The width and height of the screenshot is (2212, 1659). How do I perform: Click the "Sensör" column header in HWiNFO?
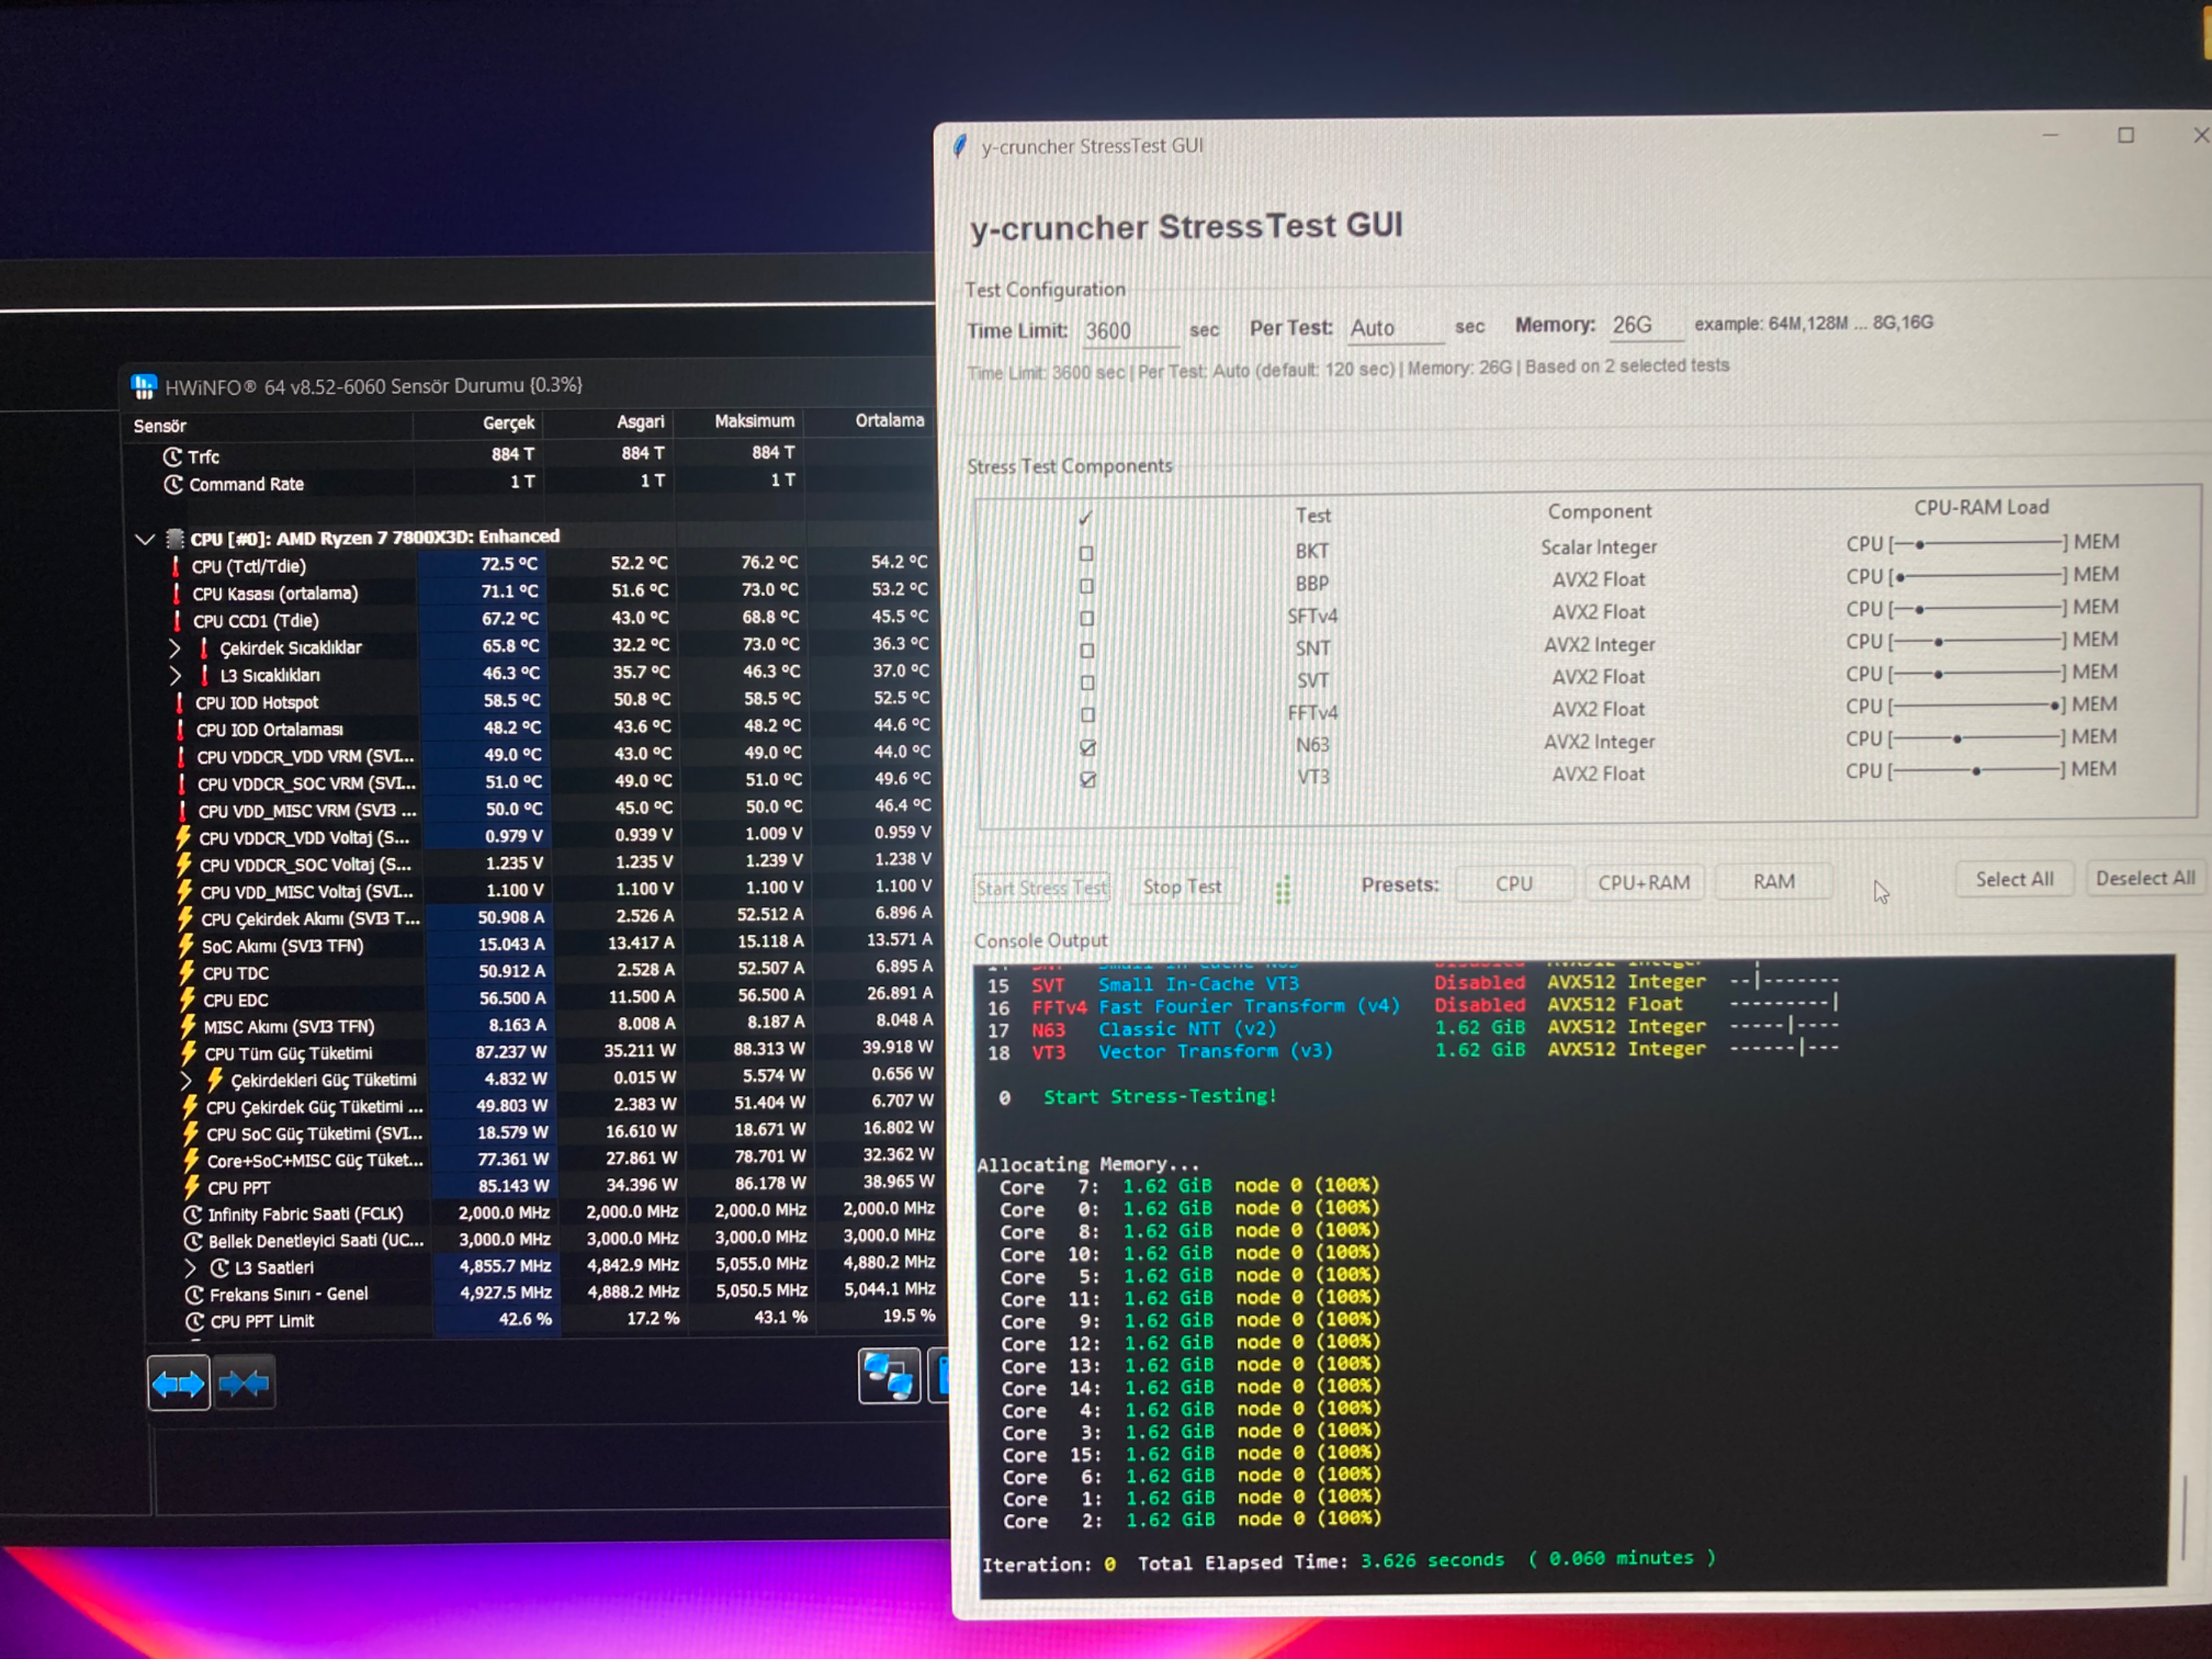[160, 426]
